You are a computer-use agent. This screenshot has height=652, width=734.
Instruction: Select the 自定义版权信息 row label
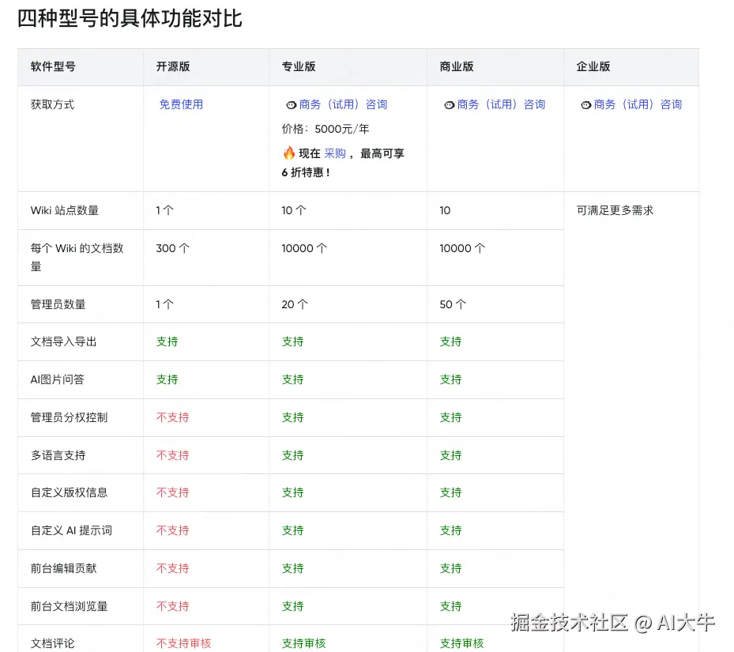(69, 492)
